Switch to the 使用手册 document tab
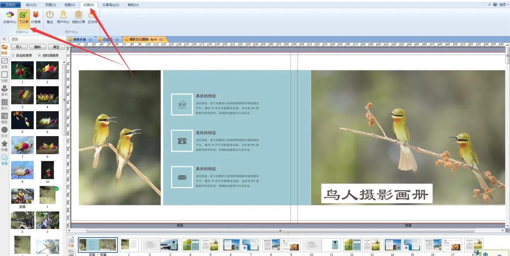Image resolution: width=510 pixels, height=256 pixels. click(79, 39)
